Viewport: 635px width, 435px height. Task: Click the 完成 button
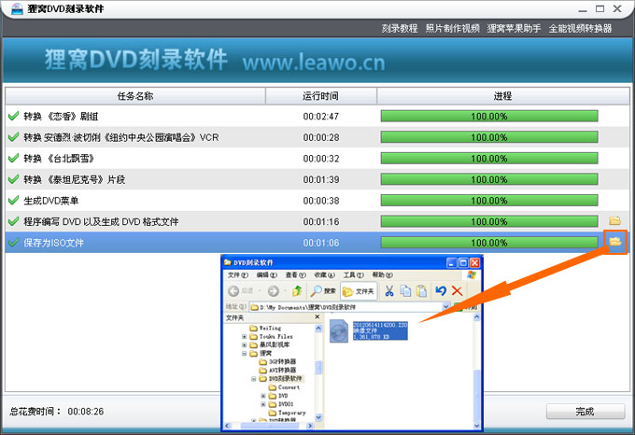[586, 412]
